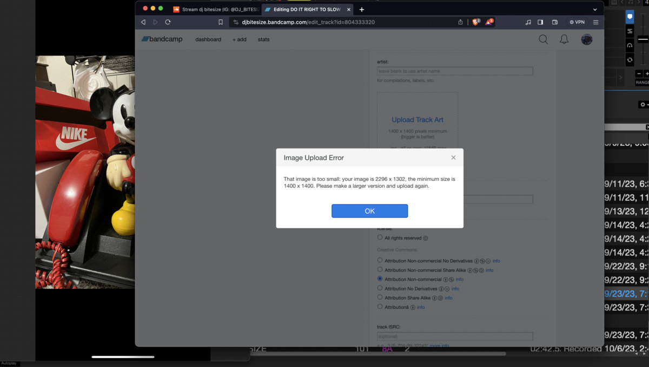Bookmark this page using bookmark icon

(221, 22)
